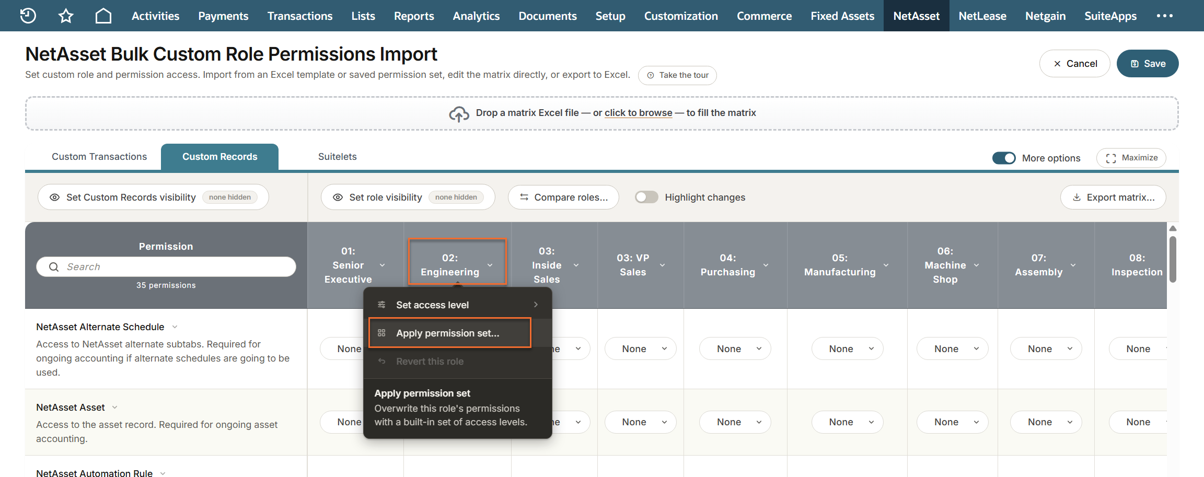Image resolution: width=1204 pixels, height=477 pixels.
Task: Open the 07: Assembly column menu
Action: pos(1073,265)
